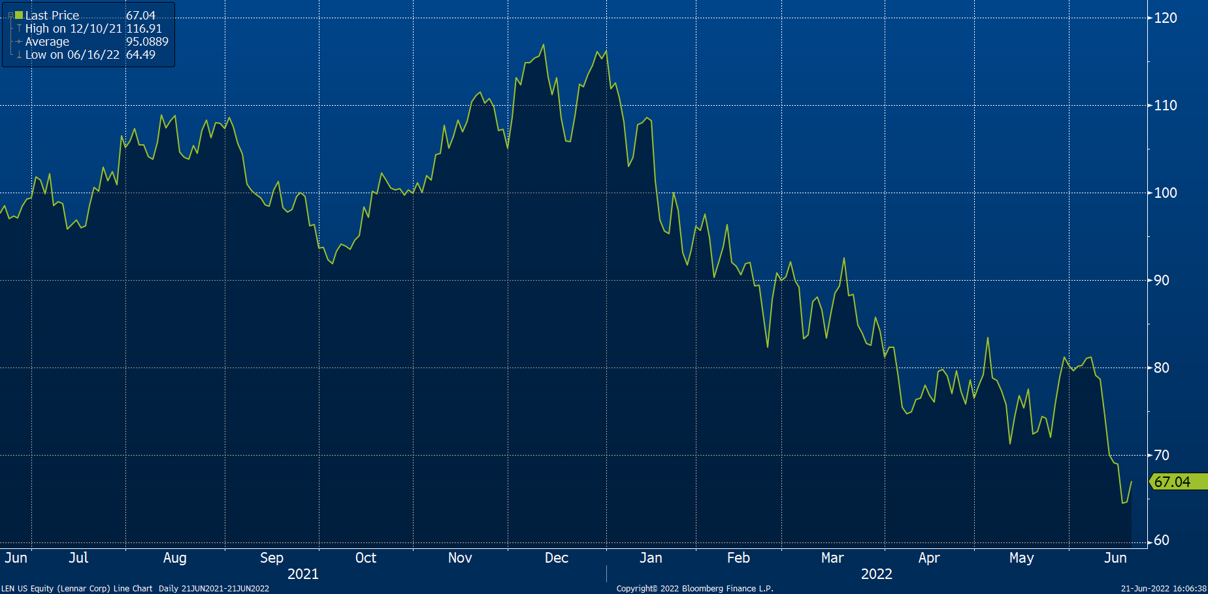This screenshot has width=1208, height=594.
Task: Click the 80 label on price axis
Action: point(1162,367)
